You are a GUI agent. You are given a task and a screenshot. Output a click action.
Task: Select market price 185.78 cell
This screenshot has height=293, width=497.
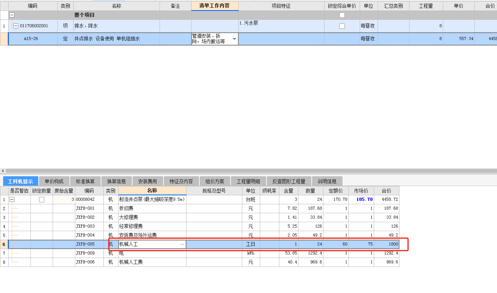(x=361, y=200)
